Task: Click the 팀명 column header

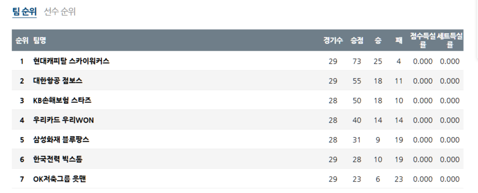Action: (40, 41)
